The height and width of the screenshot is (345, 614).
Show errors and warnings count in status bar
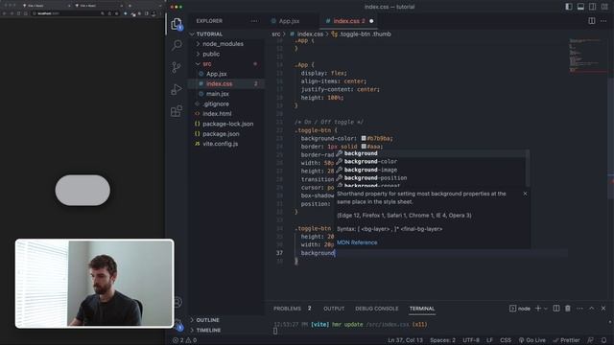(x=185, y=340)
